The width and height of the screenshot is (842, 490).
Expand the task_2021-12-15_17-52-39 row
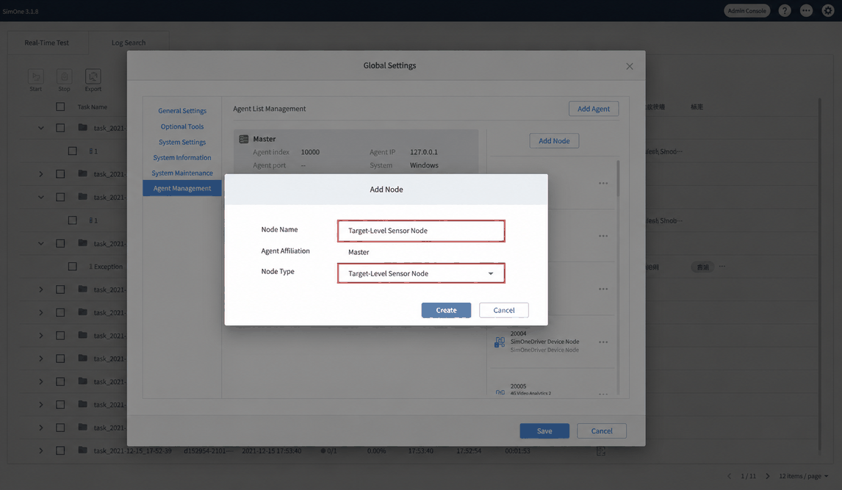pyautogui.click(x=41, y=451)
